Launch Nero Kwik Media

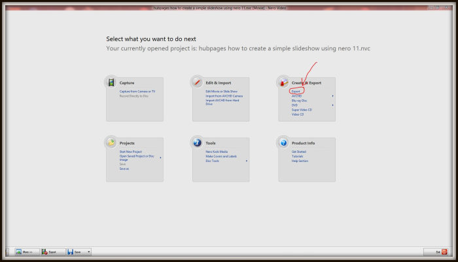coord(217,152)
